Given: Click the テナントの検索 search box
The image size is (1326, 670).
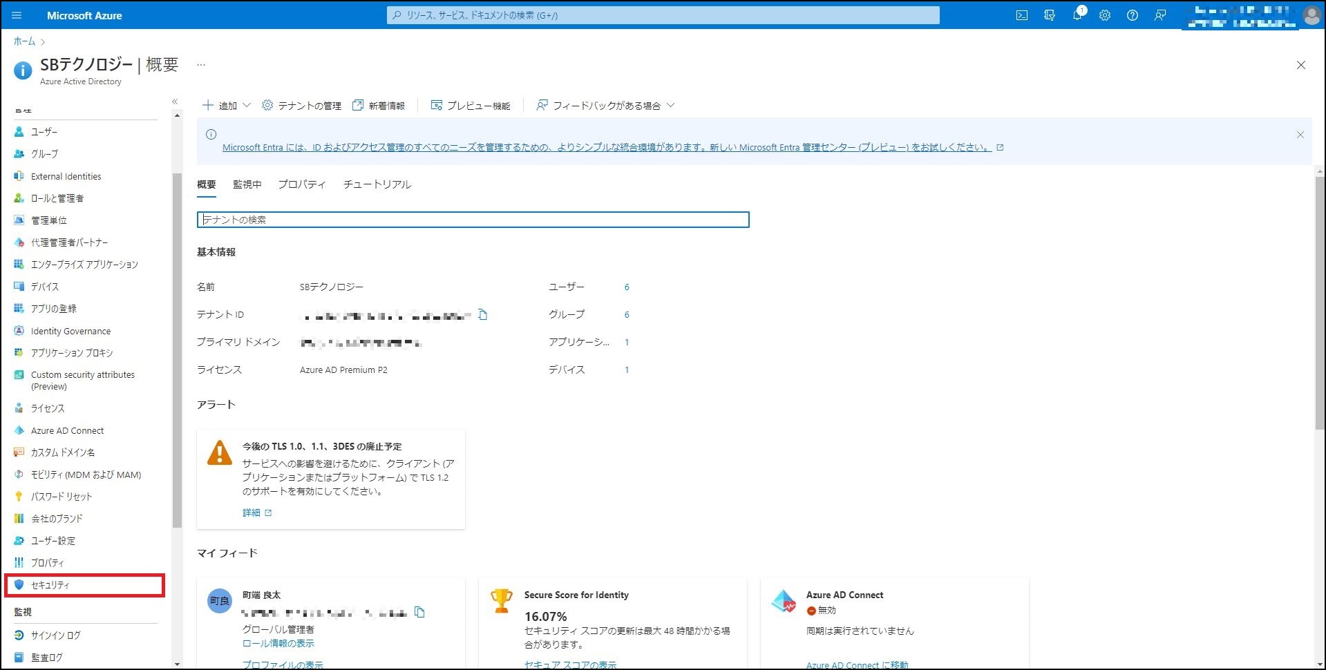Looking at the screenshot, I should tap(473, 220).
